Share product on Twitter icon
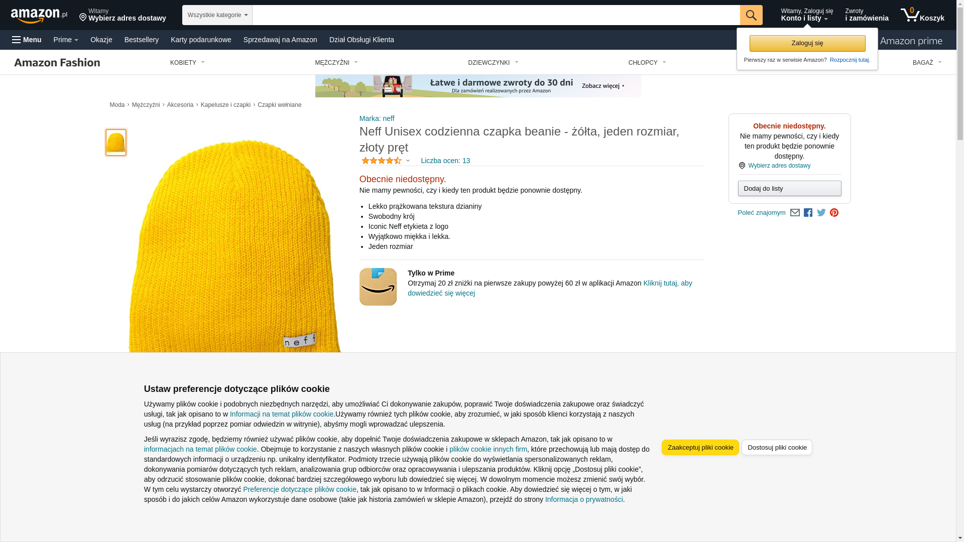Image resolution: width=964 pixels, height=542 pixels. point(821,213)
